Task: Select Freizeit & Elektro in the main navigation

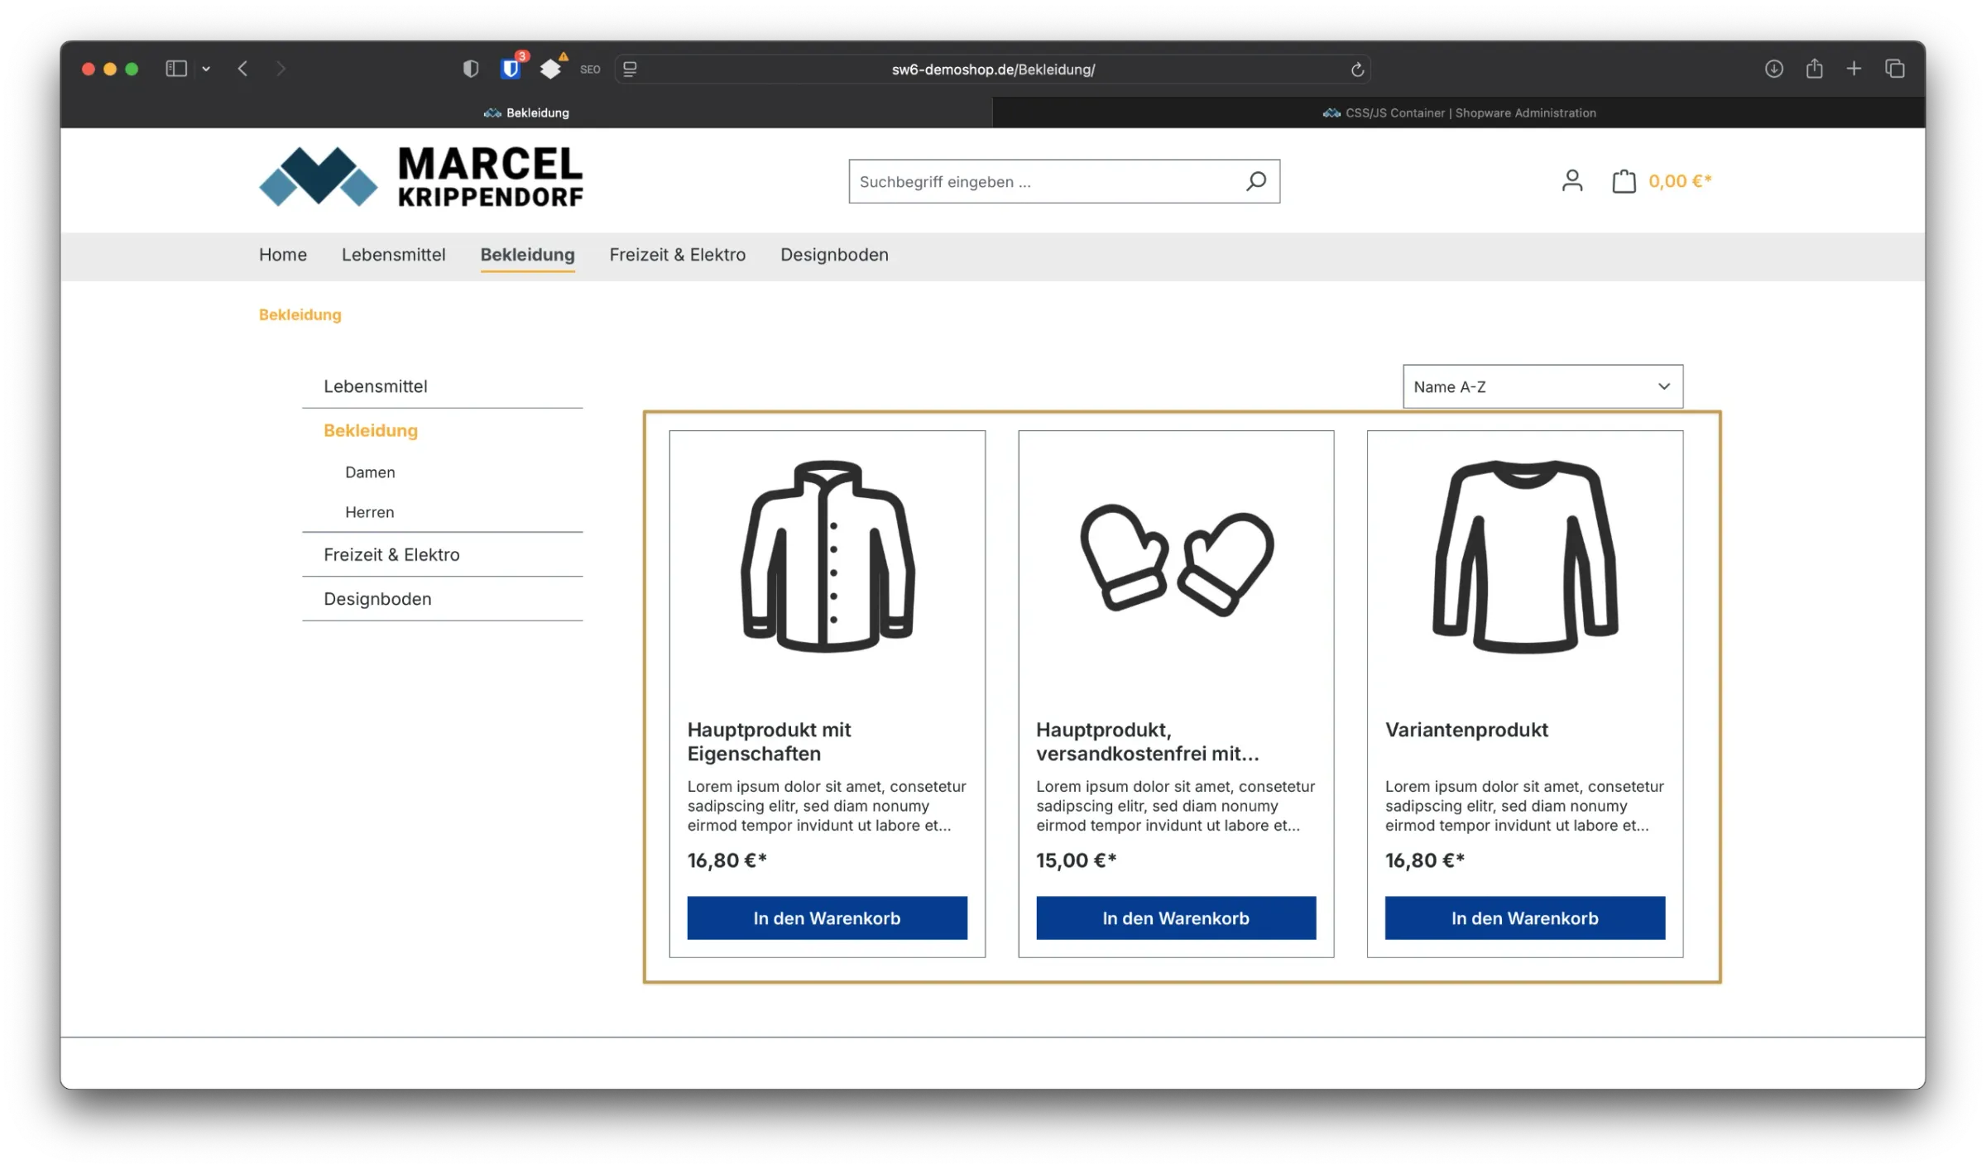Action: point(677,255)
